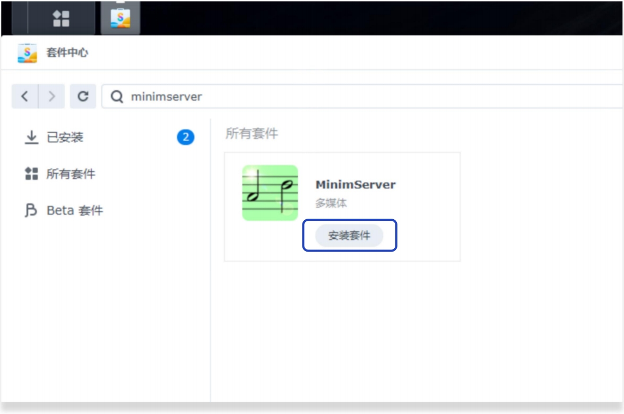Focus the search field containing minimserver
The height and width of the screenshot is (414, 624).
point(362,97)
